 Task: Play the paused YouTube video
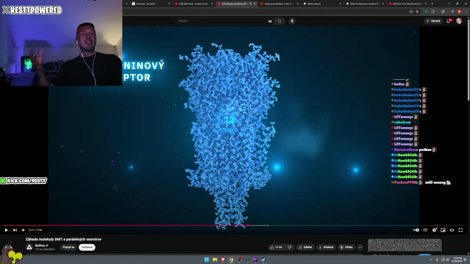(x=6, y=230)
